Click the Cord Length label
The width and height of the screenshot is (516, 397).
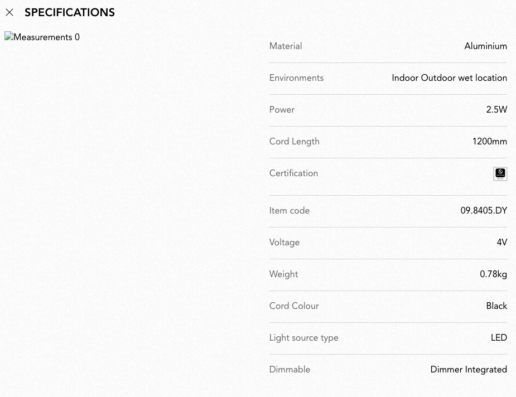(x=294, y=142)
